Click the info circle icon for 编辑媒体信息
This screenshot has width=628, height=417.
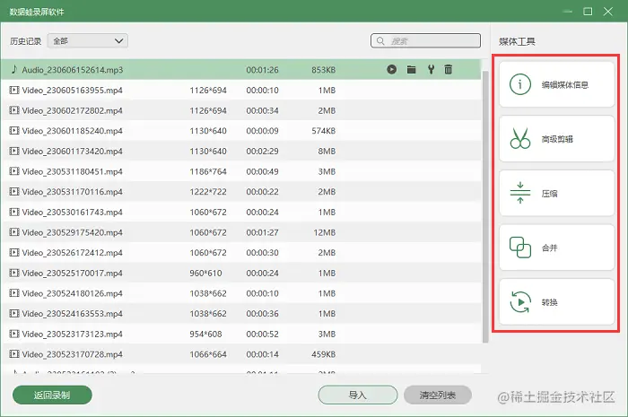(x=520, y=84)
